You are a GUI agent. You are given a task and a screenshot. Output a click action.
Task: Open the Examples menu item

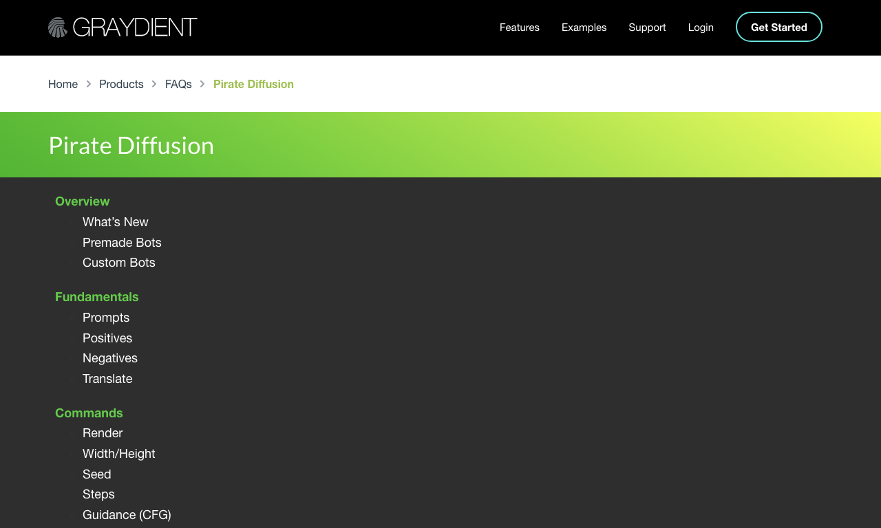coord(584,27)
